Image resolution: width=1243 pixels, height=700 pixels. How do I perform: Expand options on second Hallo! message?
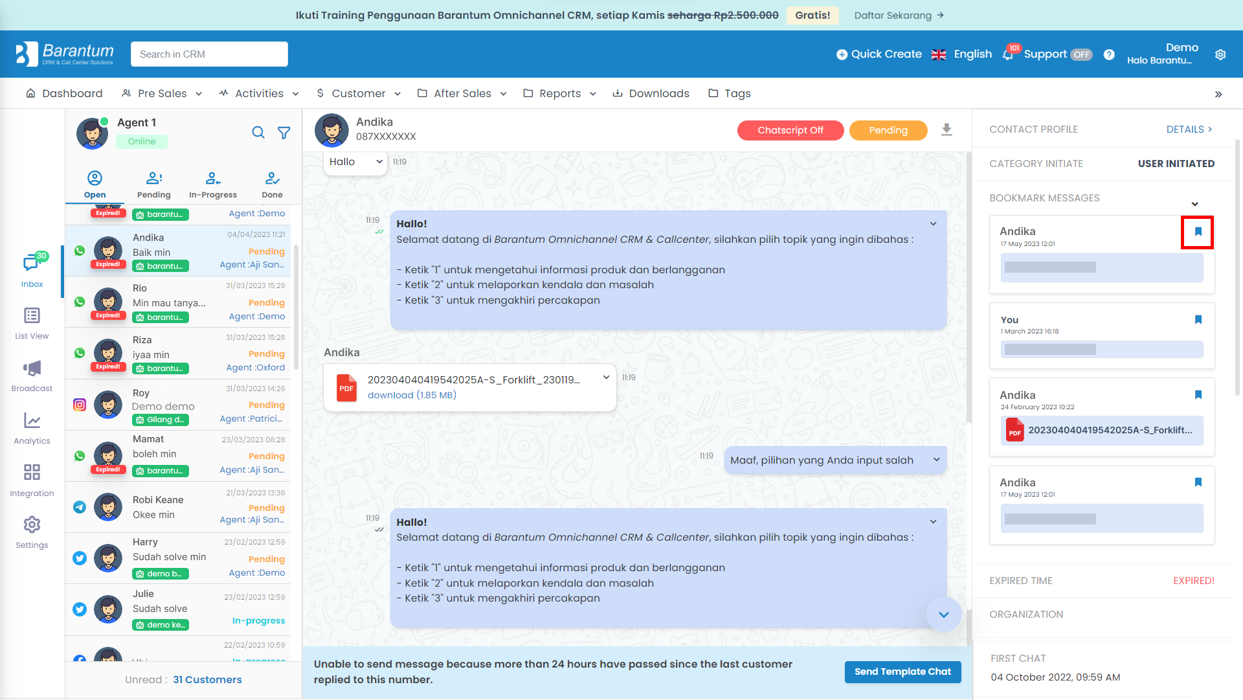click(933, 522)
